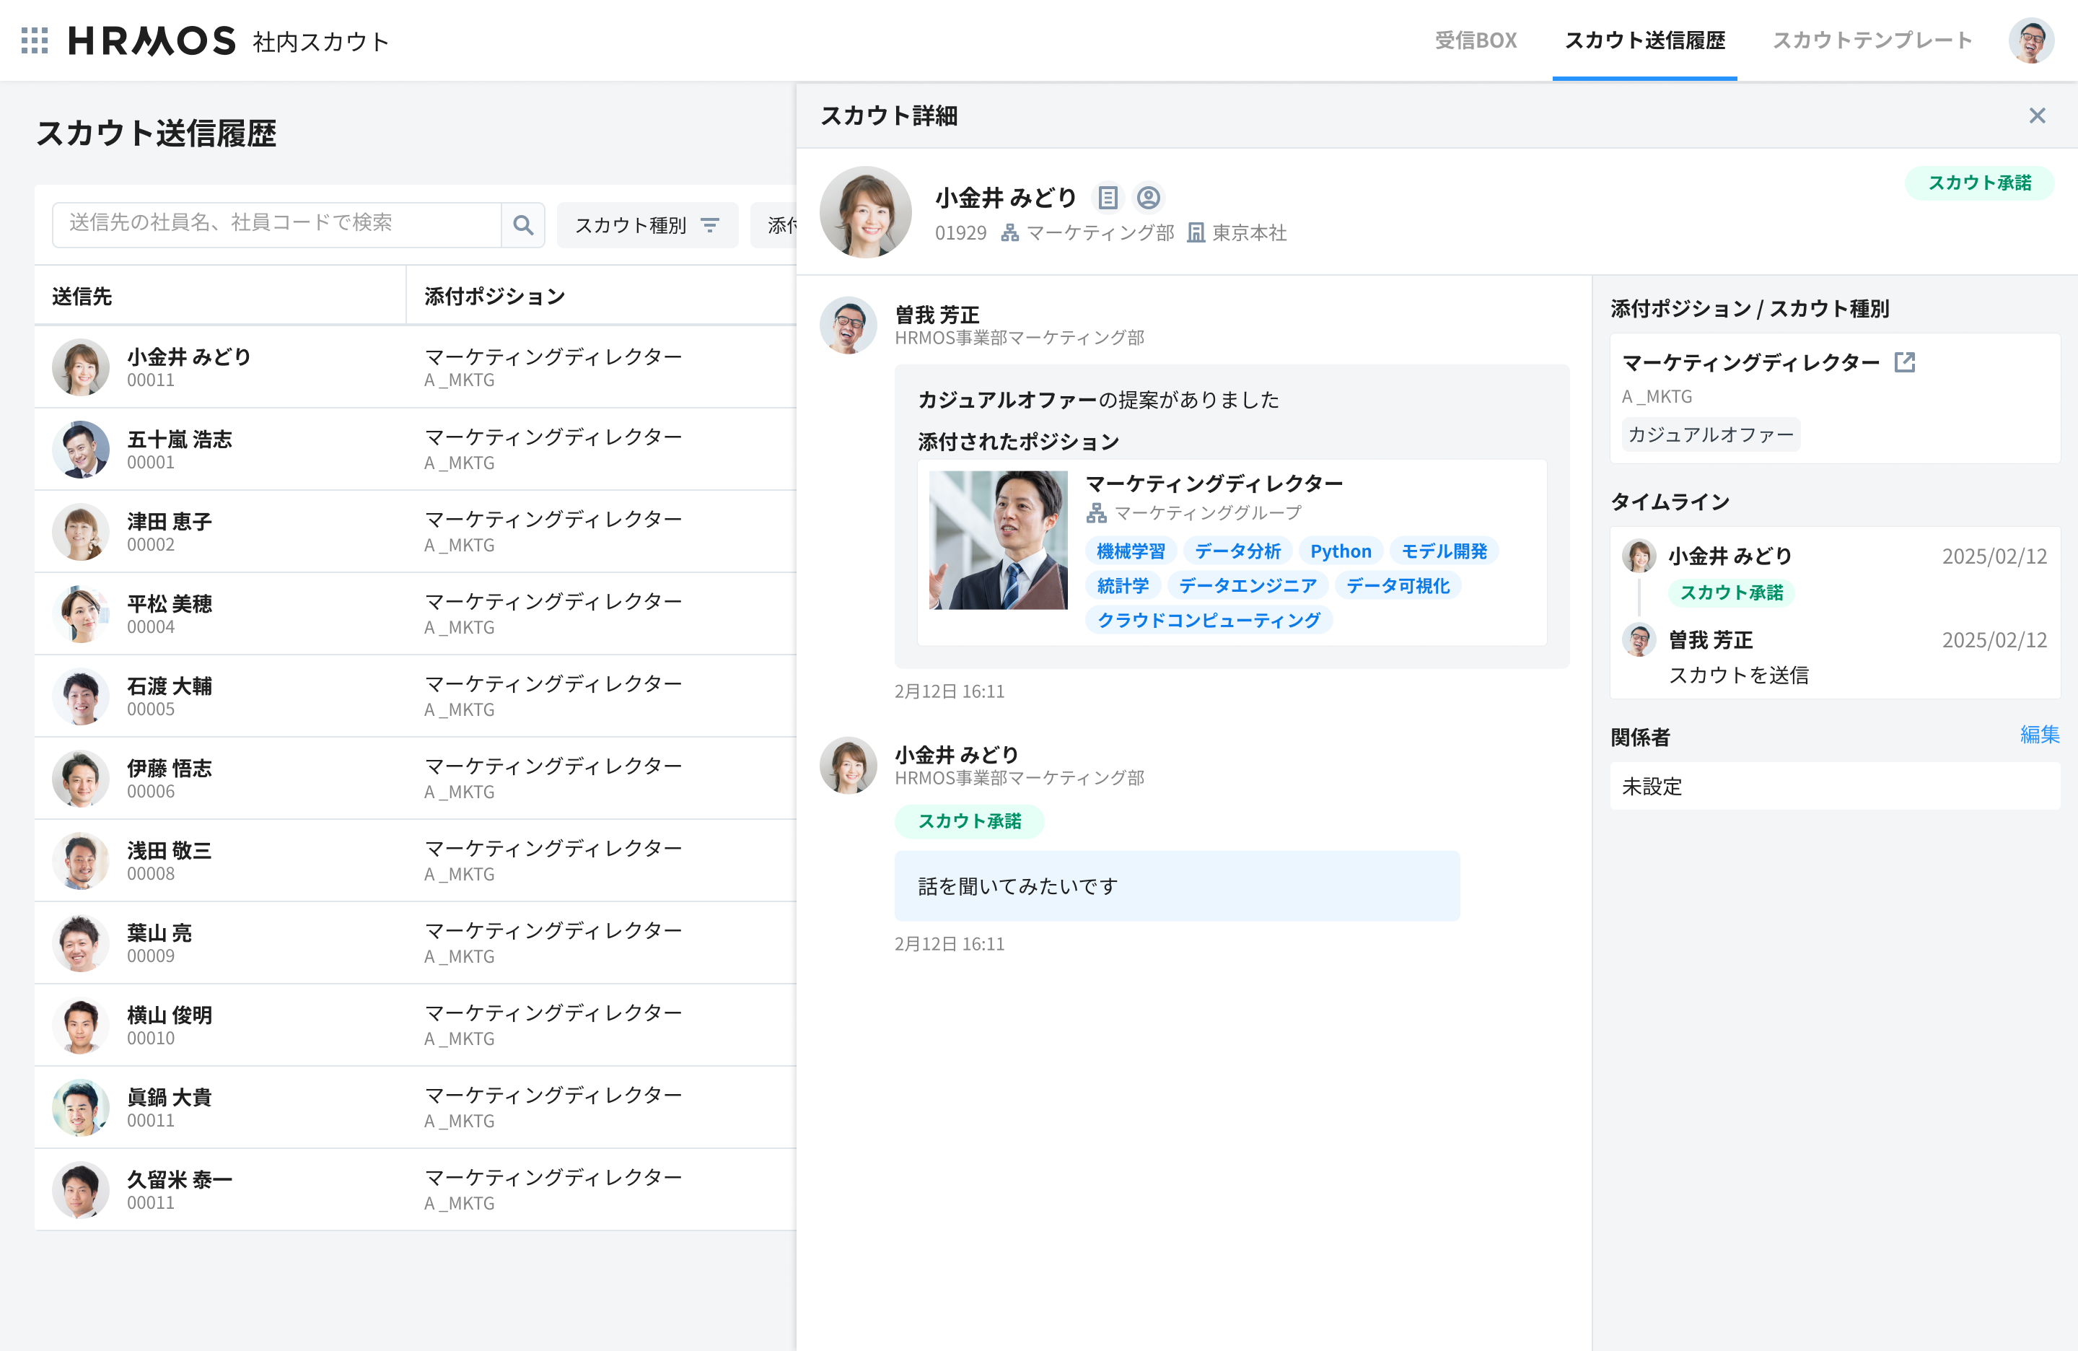Click the user avatar in the top-right corner
Viewport: 2078px width, 1351px height.
pos(2031,40)
